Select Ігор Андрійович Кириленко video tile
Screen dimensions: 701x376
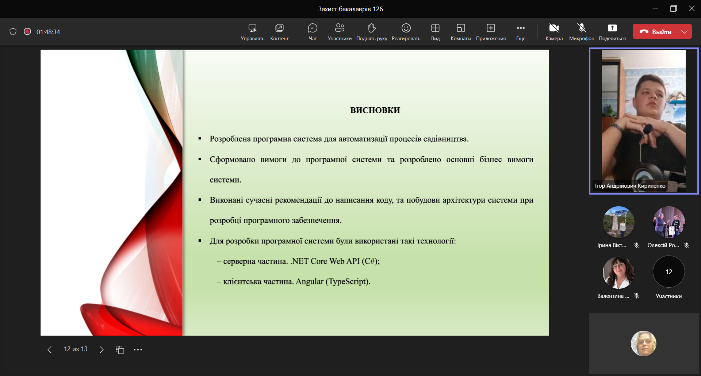[x=644, y=121]
